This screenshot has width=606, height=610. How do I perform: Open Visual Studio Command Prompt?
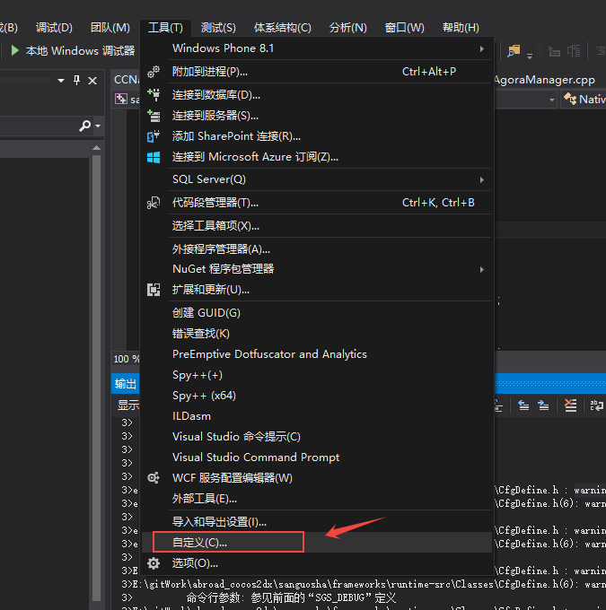(x=317, y=457)
